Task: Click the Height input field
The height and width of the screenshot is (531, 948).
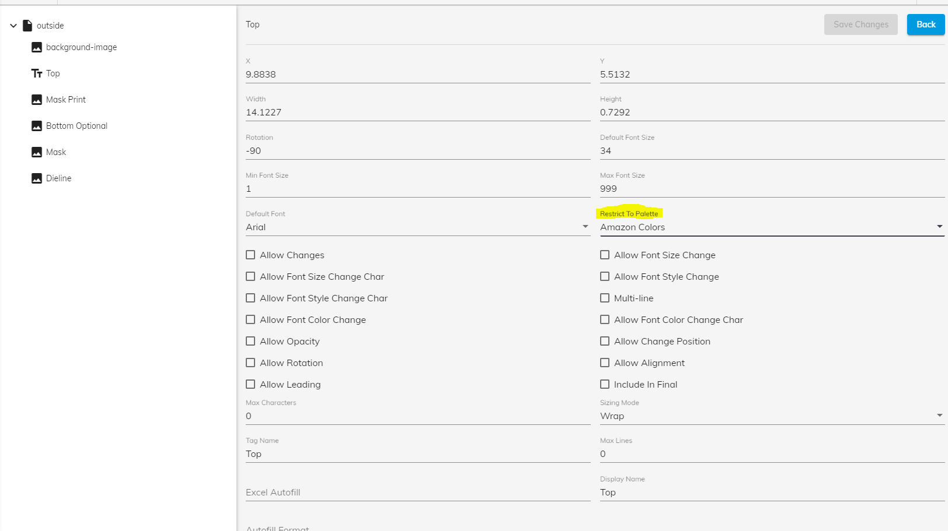Action: [772, 112]
